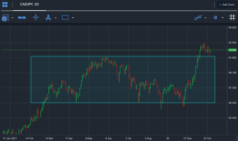Select the horizontal price scale tool
Screen dimensions: 238x141
click(x=22, y=18)
